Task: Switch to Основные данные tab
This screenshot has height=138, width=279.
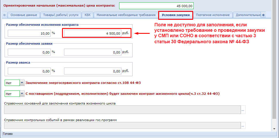Action: pyautogui.click(x=23, y=15)
